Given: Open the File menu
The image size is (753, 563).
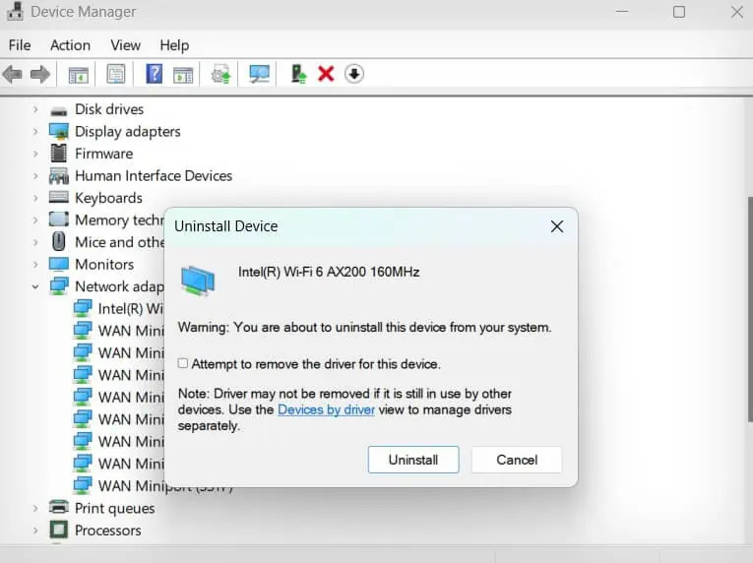Looking at the screenshot, I should (20, 45).
